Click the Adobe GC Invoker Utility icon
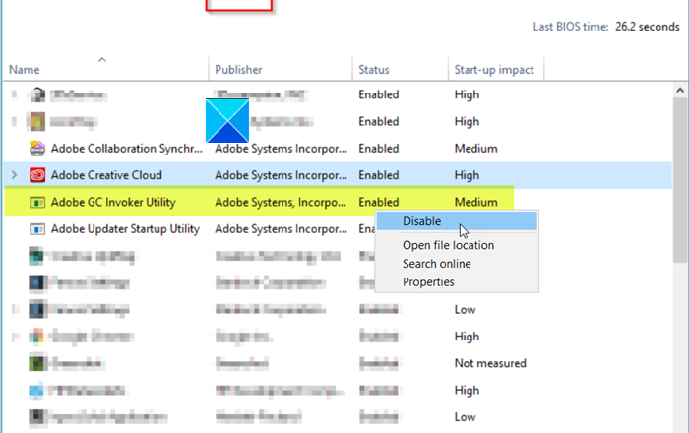The image size is (689, 433). [x=37, y=203]
